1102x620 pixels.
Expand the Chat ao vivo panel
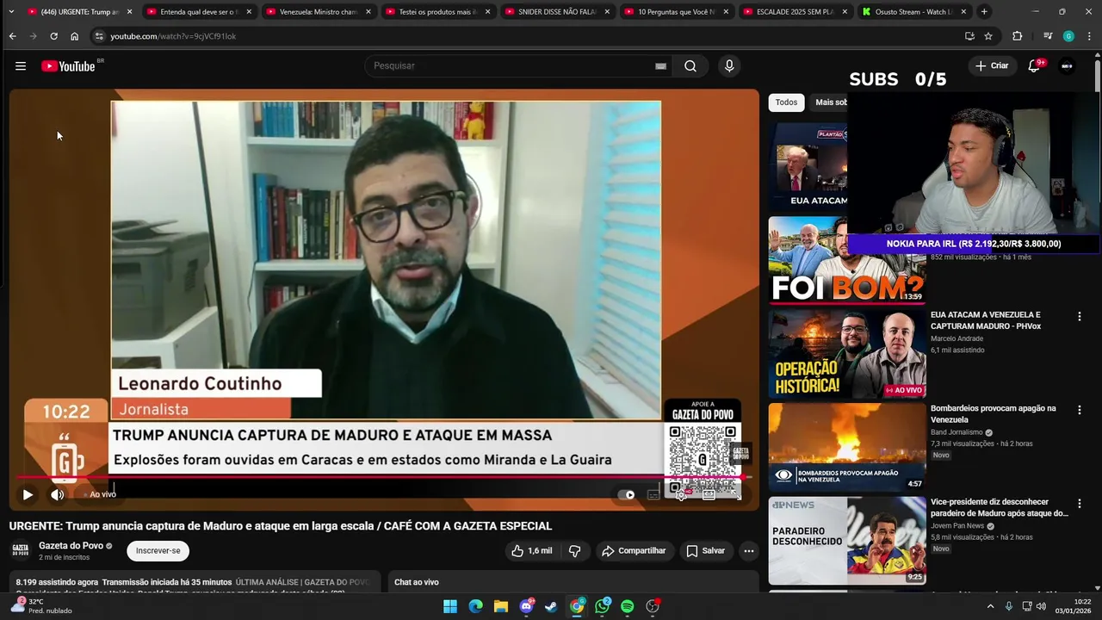(573, 582)
